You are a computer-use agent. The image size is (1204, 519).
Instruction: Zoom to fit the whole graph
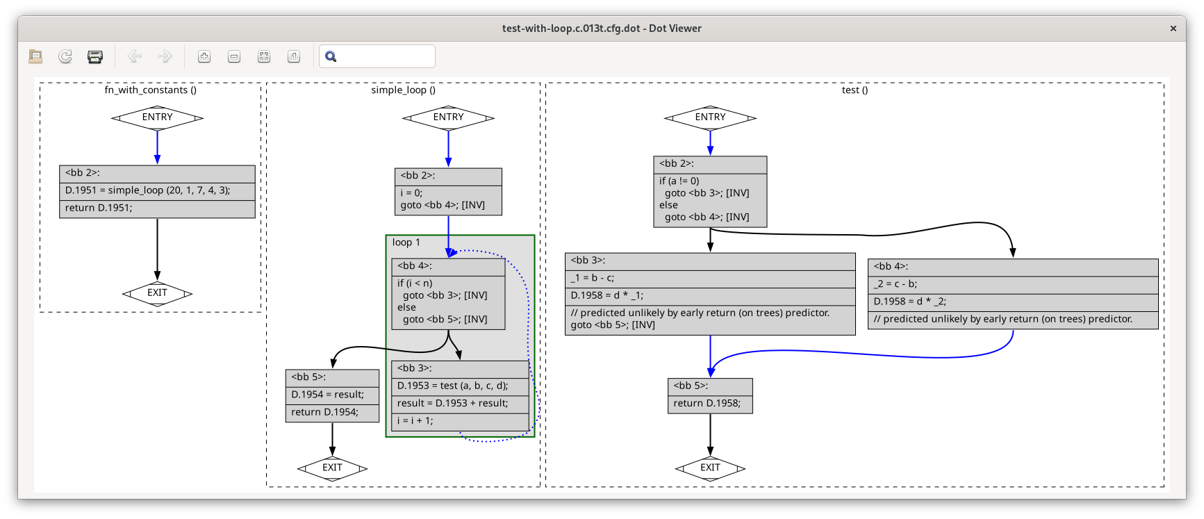264,56
